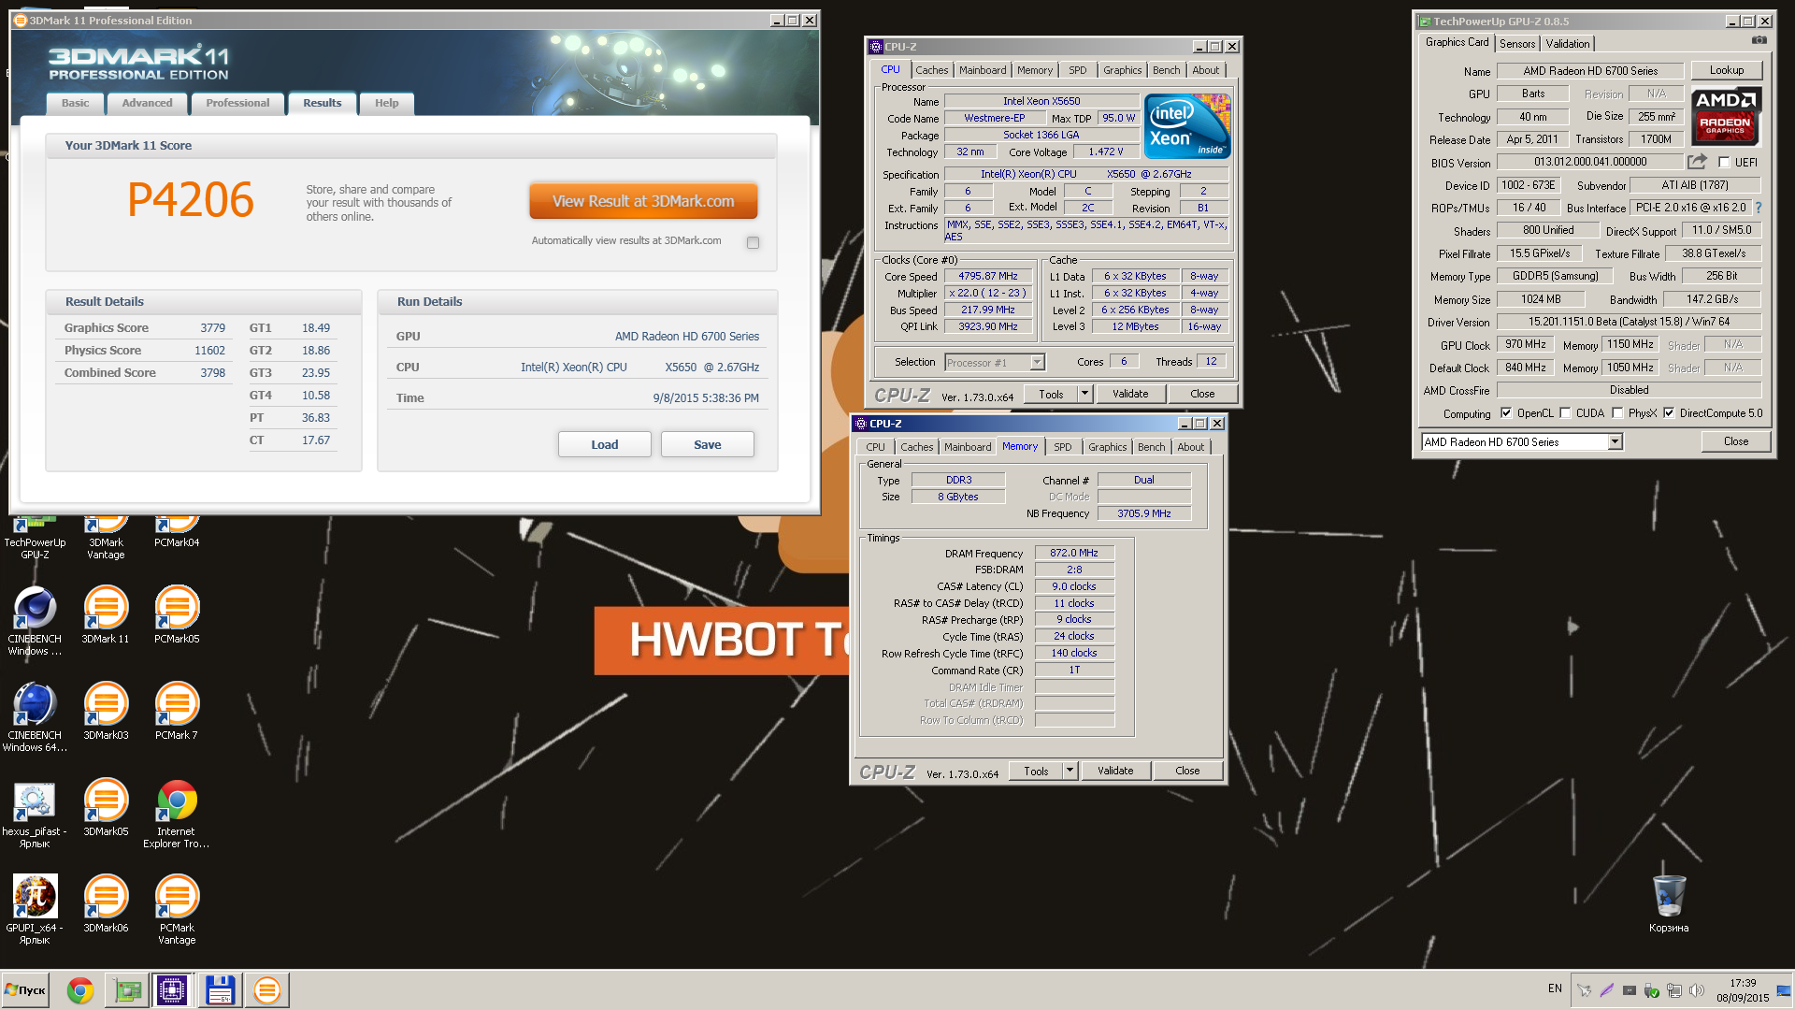Open the hexus_pifast shortcut icon

click(35, 813)
